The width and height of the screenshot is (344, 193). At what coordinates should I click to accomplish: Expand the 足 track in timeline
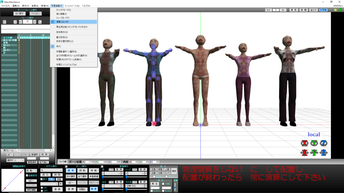[x=2, y=53]
